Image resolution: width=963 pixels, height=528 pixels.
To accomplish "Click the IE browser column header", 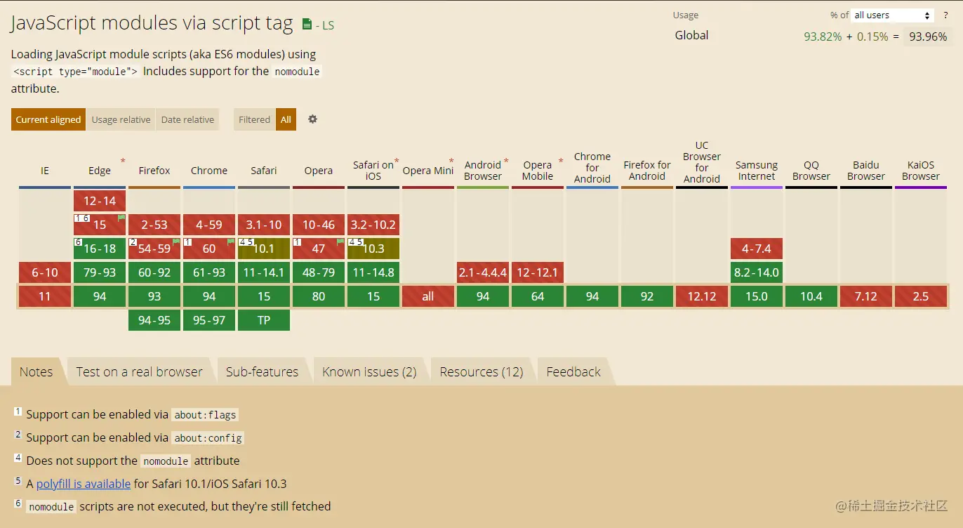I will pyautogui.click(x=45, y=171).
